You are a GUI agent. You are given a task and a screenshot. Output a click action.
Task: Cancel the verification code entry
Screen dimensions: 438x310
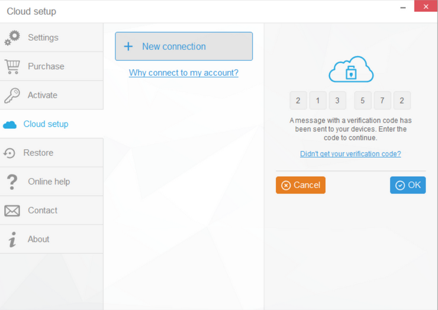[x=301, y=185]
